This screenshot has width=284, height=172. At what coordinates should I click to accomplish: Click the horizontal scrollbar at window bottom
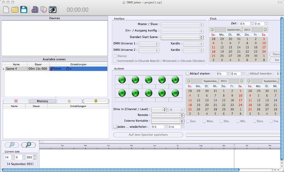121,170
